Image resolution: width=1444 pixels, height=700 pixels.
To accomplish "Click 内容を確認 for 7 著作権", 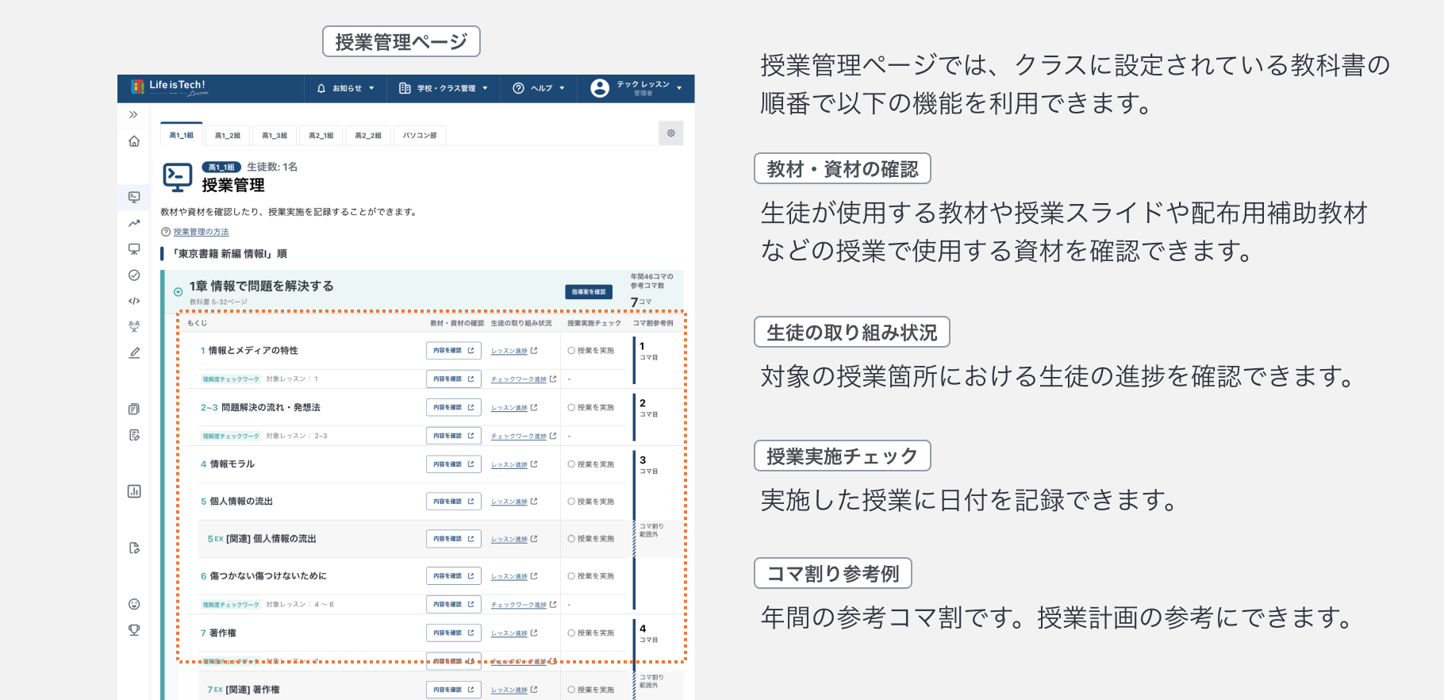I will coord(454,633).
